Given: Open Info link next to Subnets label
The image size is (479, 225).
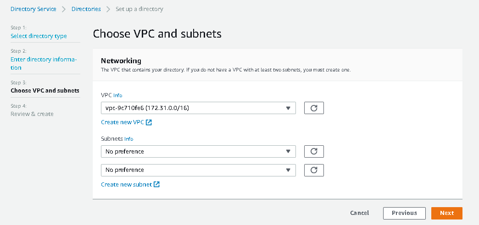Looking at the screenshot, I should coord(128,139).
